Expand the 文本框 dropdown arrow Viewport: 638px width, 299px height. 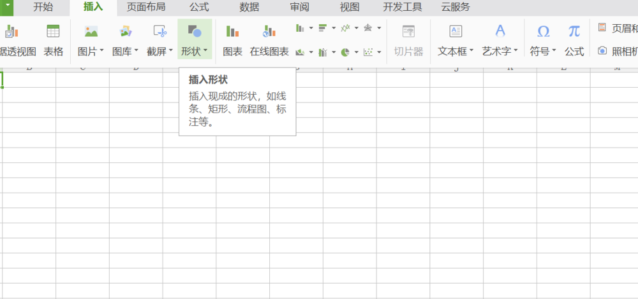[x=471, y=51]
